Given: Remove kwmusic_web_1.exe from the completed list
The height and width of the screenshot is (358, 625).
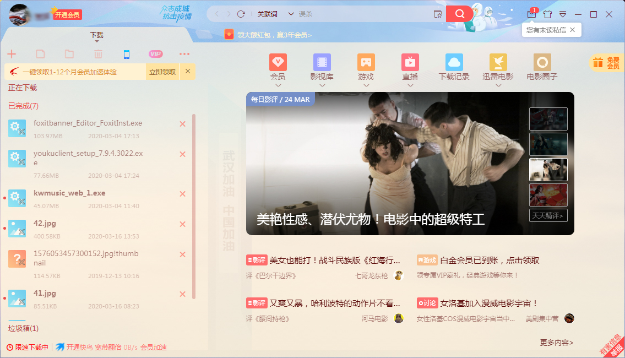Looking at the screenshot, I should tap(182, 194).
